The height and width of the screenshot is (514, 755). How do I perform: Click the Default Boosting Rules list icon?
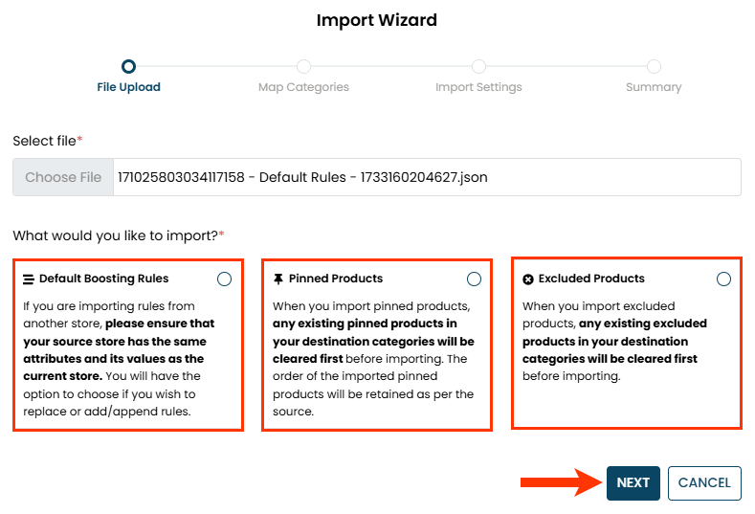click(29, 279)
